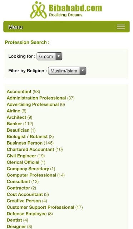Viewport: 133px width, 229px height.
Task: View Business Person profiles
Action: (25, 143)
